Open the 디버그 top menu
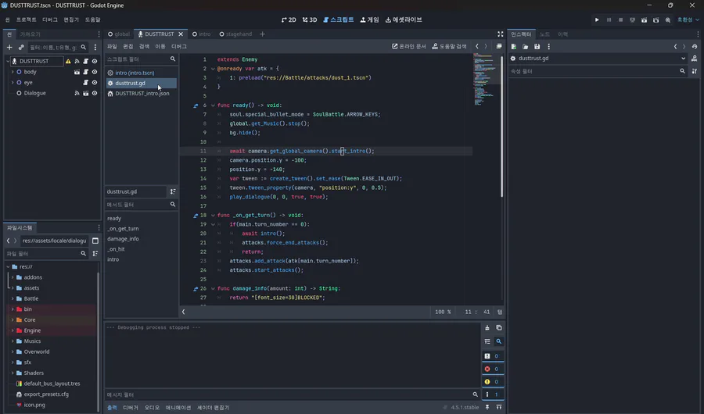704x414 pixels. 50,20
